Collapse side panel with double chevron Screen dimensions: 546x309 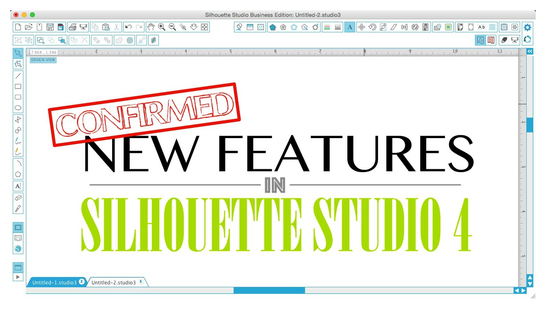pyautogui.click(x=530, y=51)
